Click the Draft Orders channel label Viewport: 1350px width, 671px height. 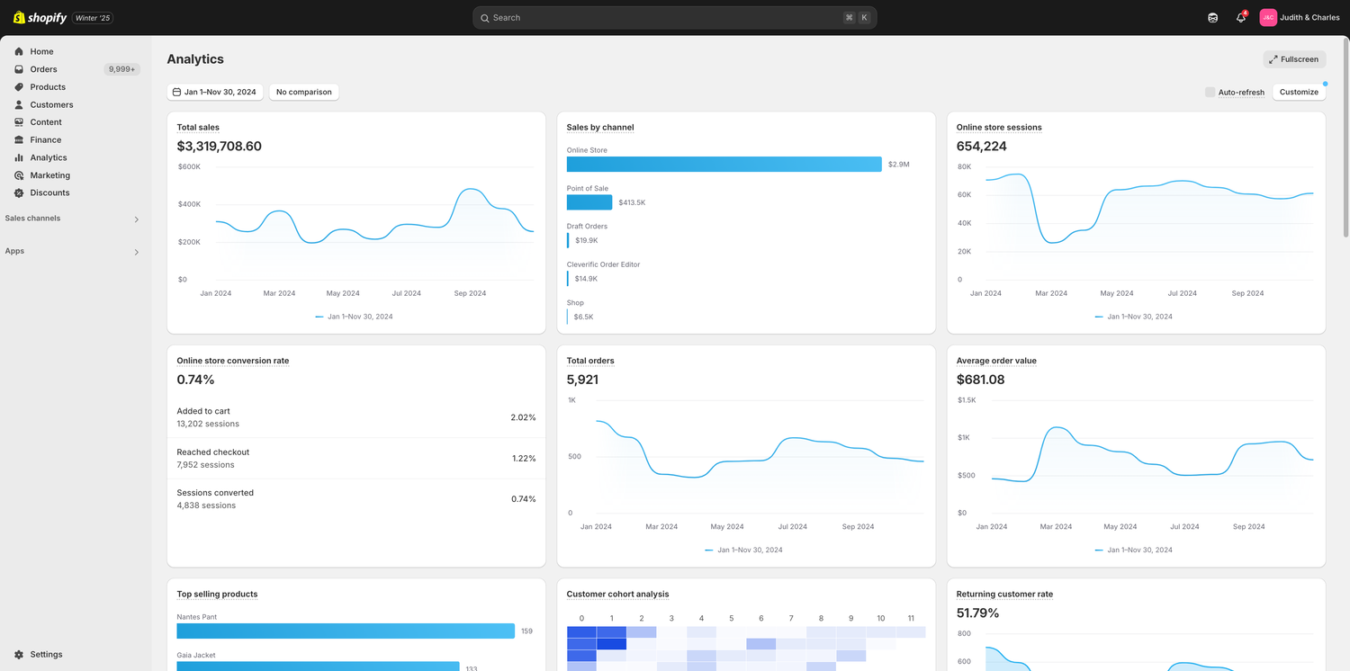pyautogui.click(x=587, y=227)
